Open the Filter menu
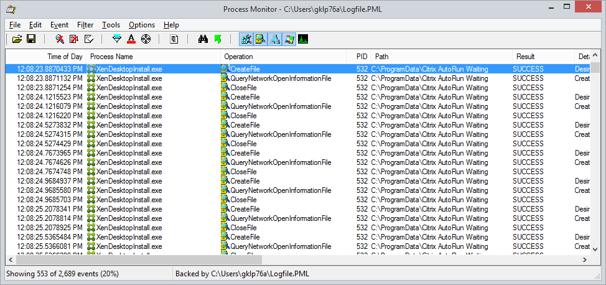The height and width of the screenshot is (285, 606). pos(85,25)
